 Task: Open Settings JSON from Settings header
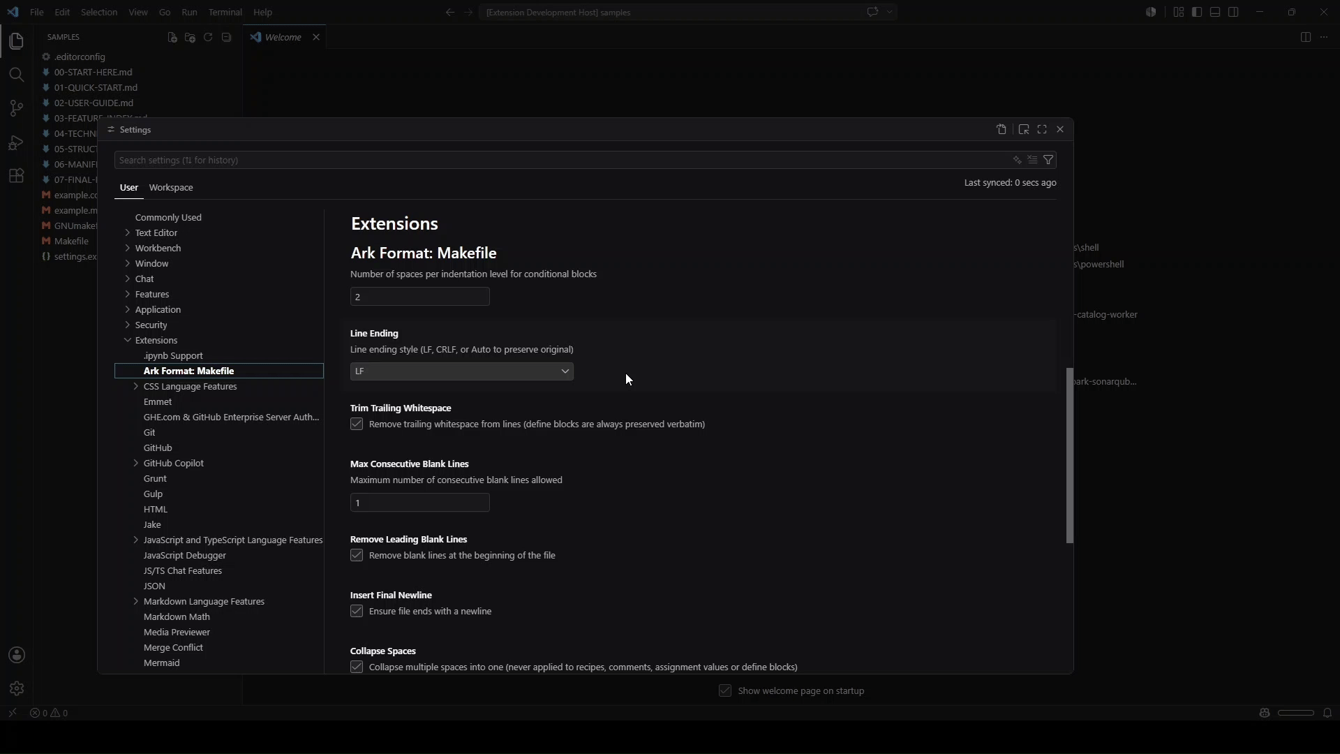point(1002,129)
